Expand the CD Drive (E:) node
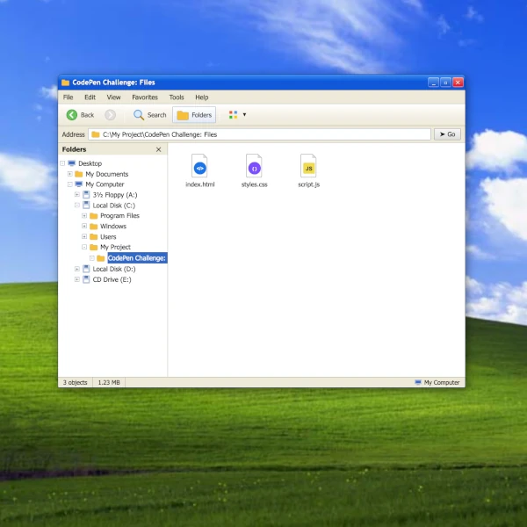The height and width of the screenshot is (527, 527). [x=77, y=279]
